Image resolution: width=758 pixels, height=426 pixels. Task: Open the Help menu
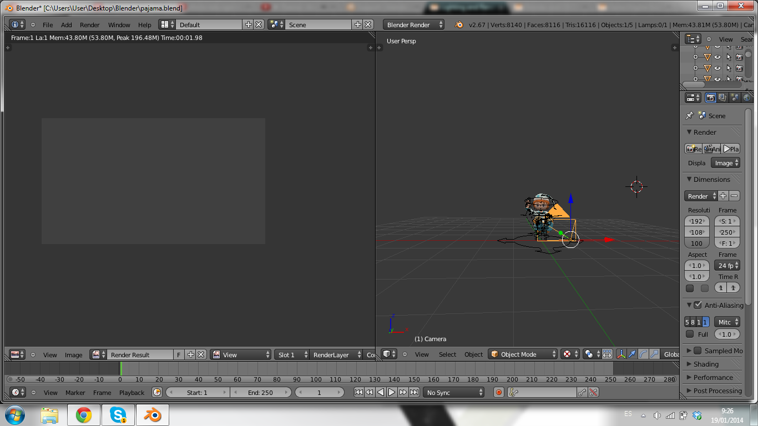pos(144,24)
